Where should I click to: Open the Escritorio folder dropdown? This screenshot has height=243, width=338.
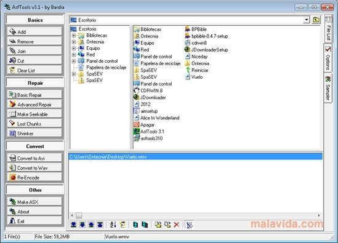point(307,20)
